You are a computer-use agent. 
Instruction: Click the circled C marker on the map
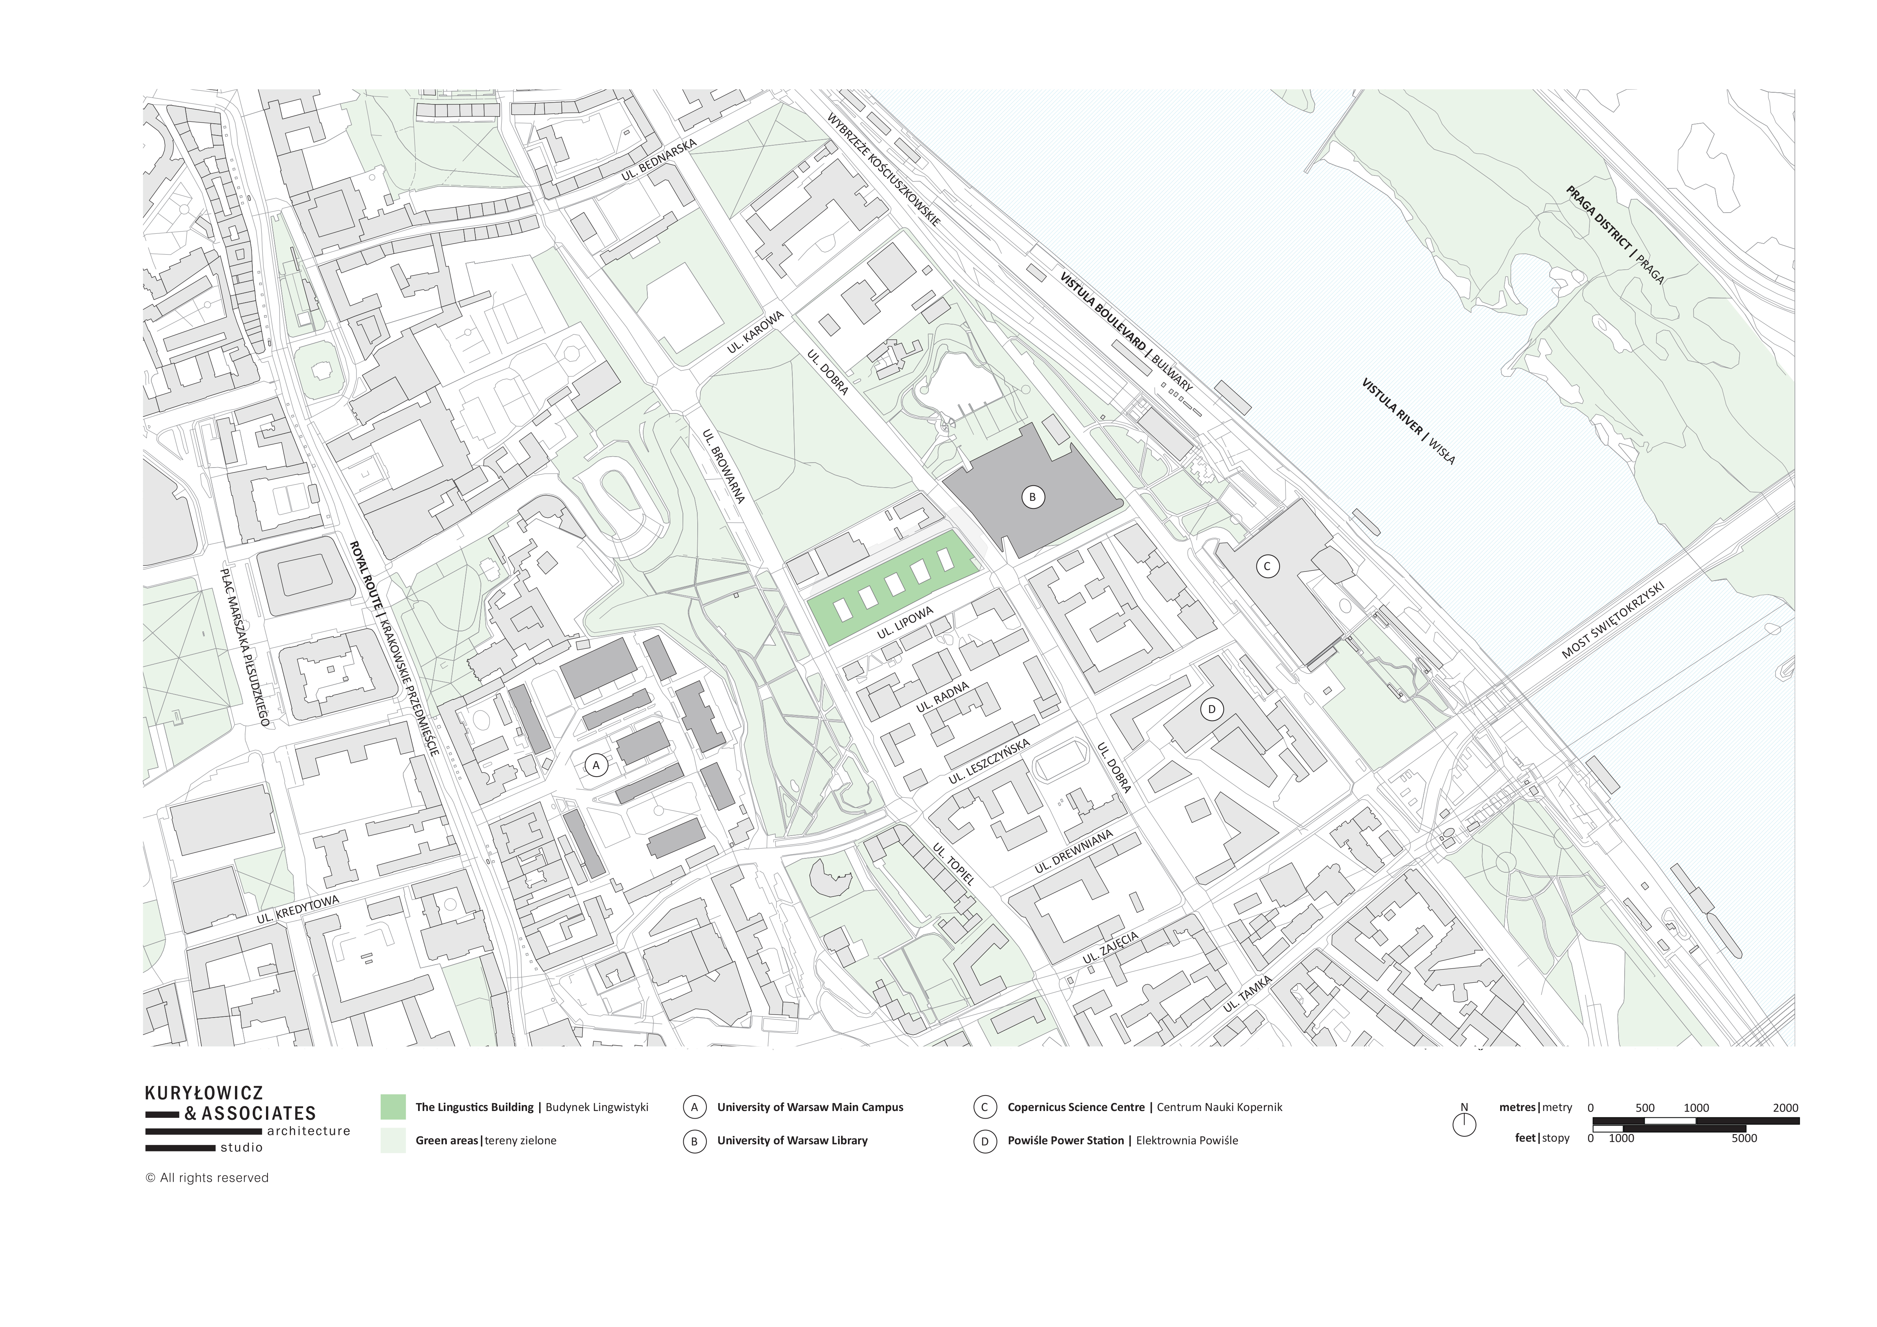pyautogui.click(x=1267, y=566)
